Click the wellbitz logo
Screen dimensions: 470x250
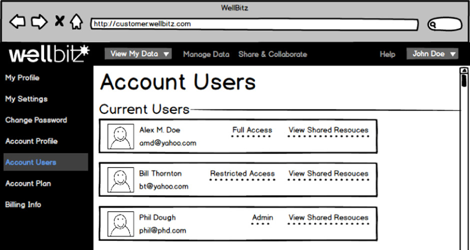point(48,54)
